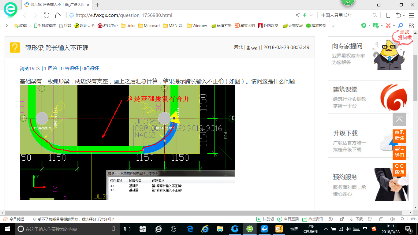
Task: Open the 游戏中心 bookmark
Action: pyautogui.click(x=108, y=26)
